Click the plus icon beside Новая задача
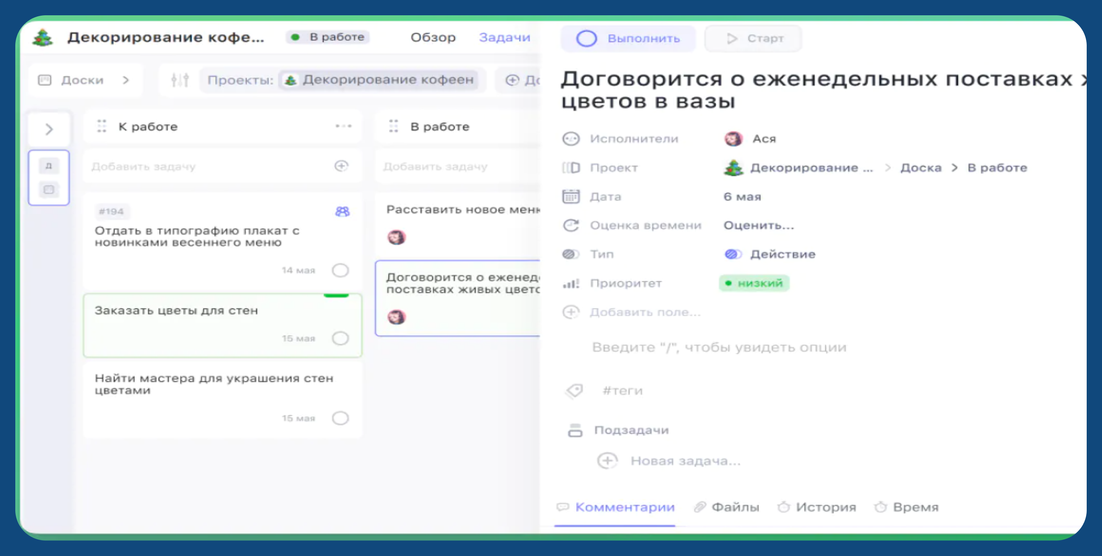The image size is (1102, 556). point(606,461)
